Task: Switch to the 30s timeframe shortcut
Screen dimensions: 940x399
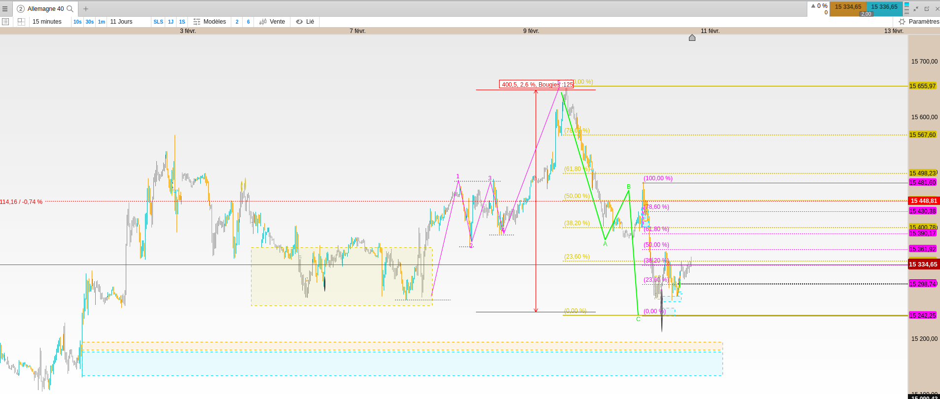Action: coord(89,22)
